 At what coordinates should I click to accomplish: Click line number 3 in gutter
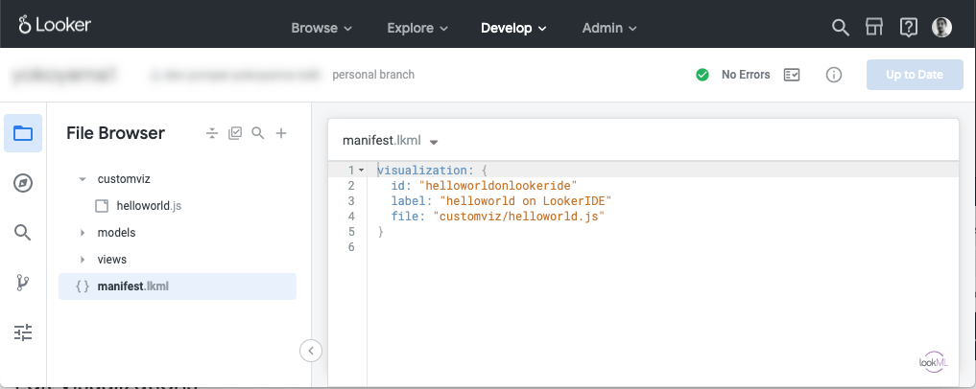click(x=351, y=200)
